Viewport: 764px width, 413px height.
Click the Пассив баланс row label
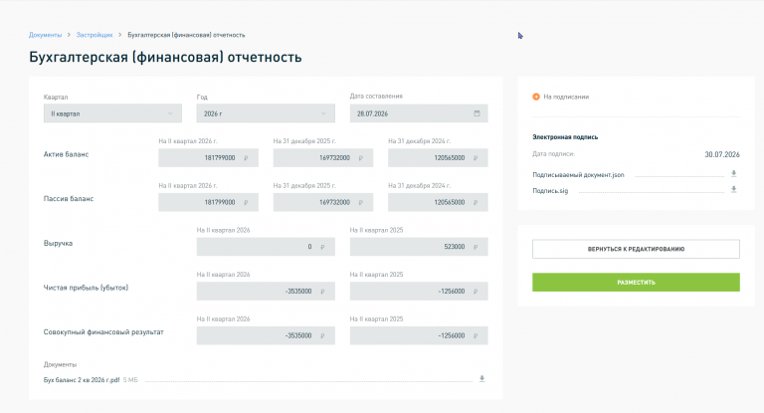click(x=69, y=198)
